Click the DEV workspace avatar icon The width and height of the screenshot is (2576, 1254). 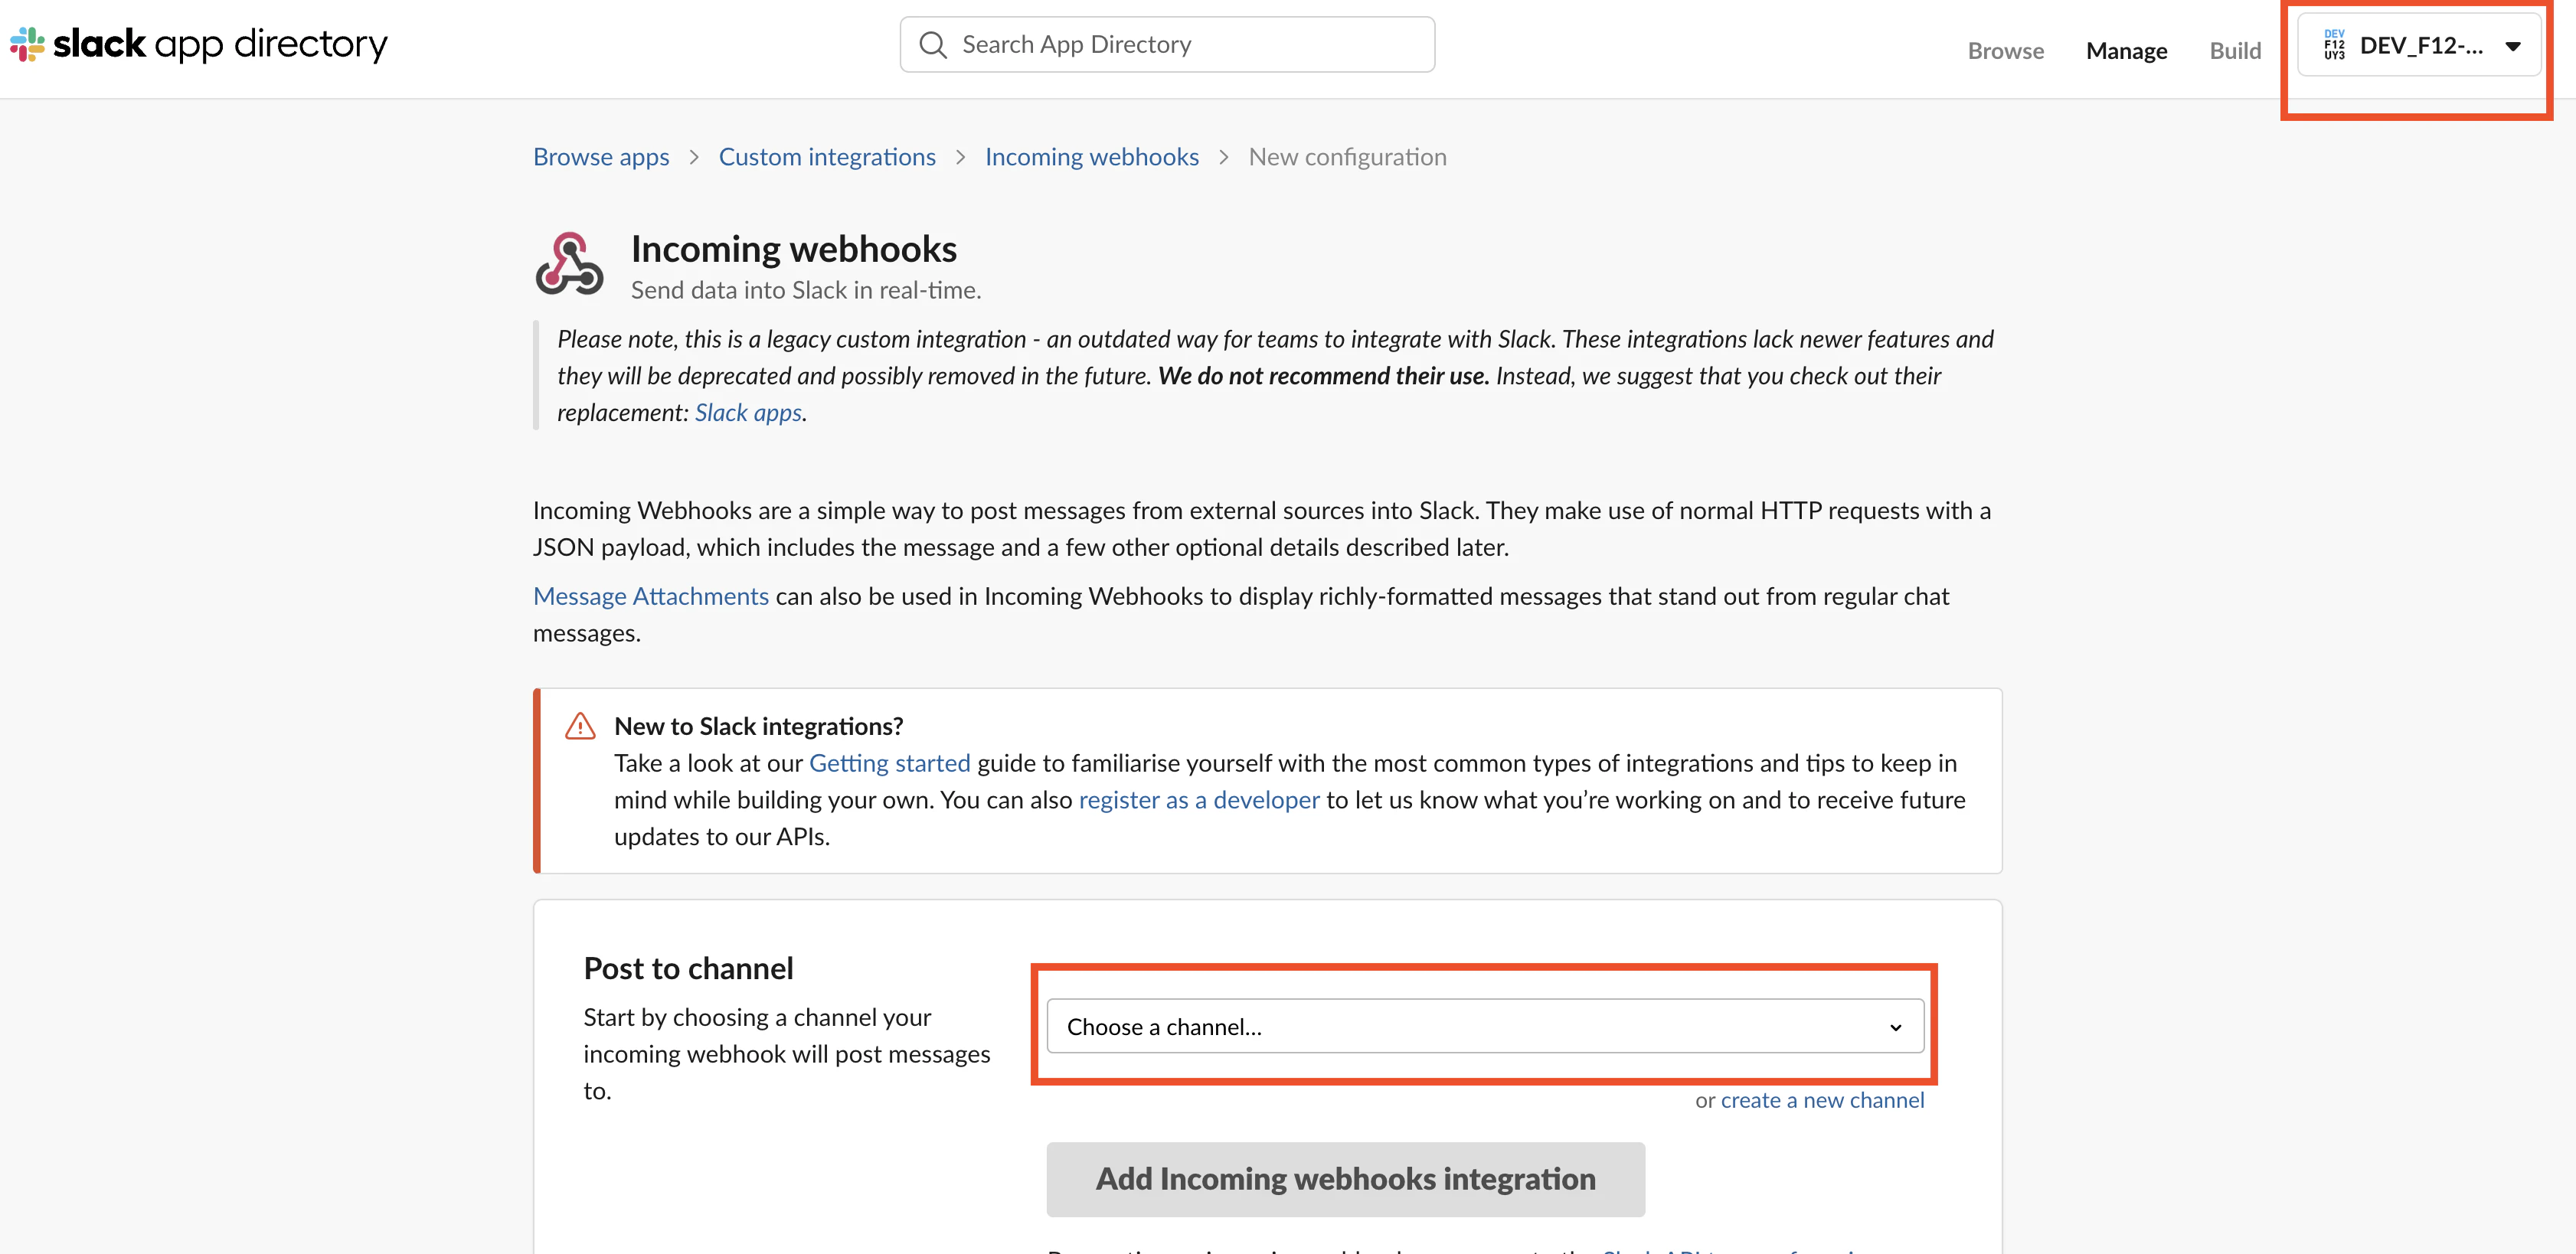(2334, 45)
